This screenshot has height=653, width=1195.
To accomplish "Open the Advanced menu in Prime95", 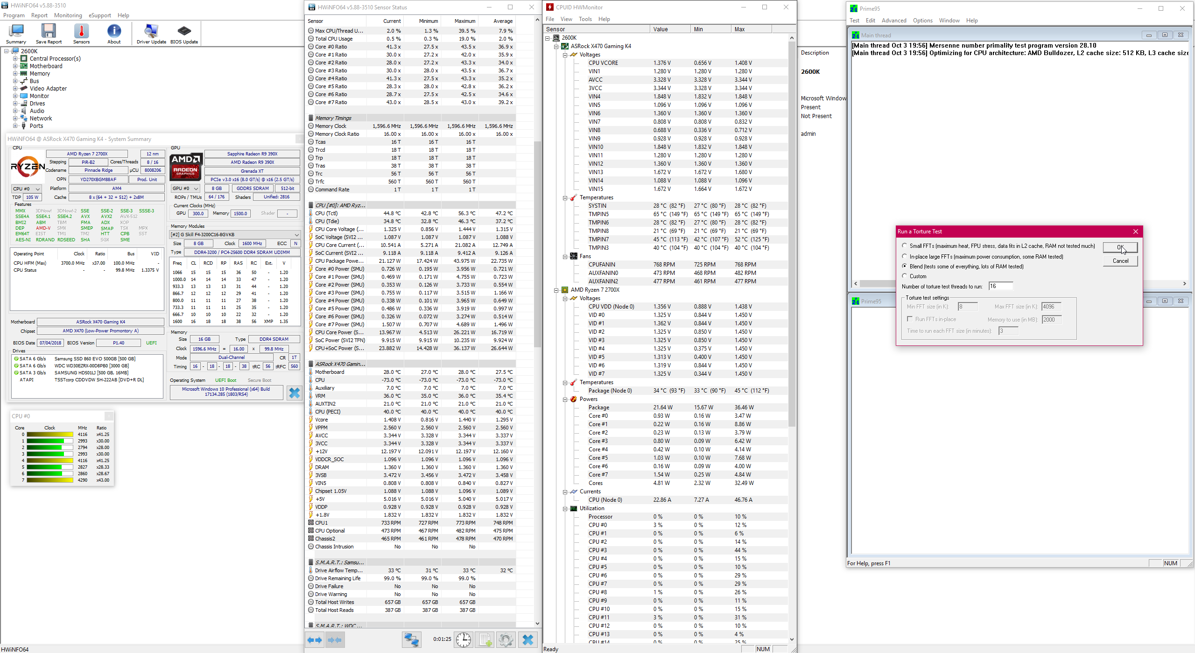I will [x=893, y=21].
